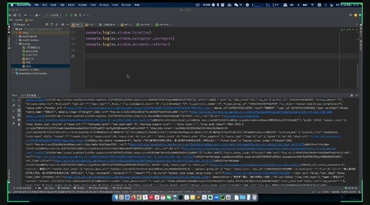
Task: Save all via the floppy disk icon
Action: point(14,15)
